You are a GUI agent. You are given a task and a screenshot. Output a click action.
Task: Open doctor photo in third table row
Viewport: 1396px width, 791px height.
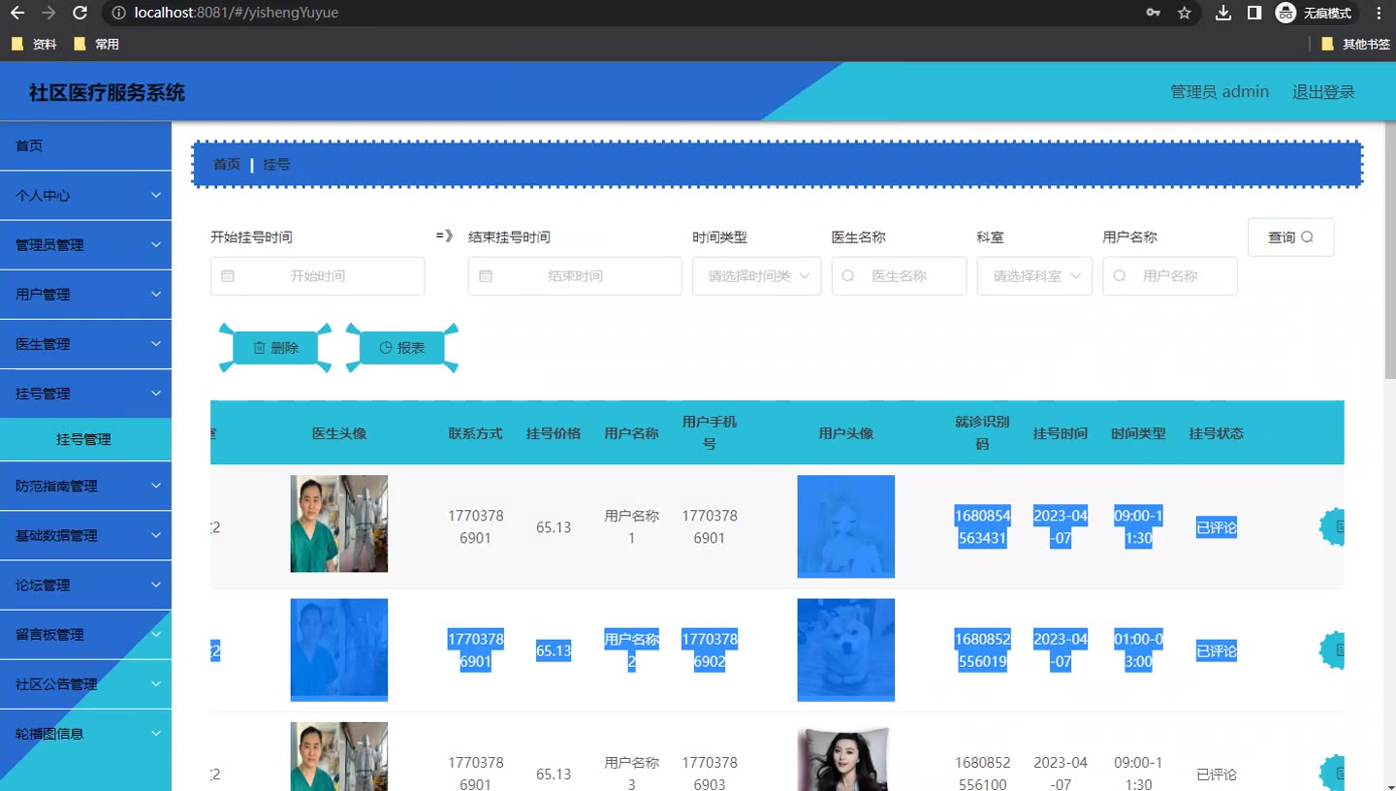click(339, 756)
